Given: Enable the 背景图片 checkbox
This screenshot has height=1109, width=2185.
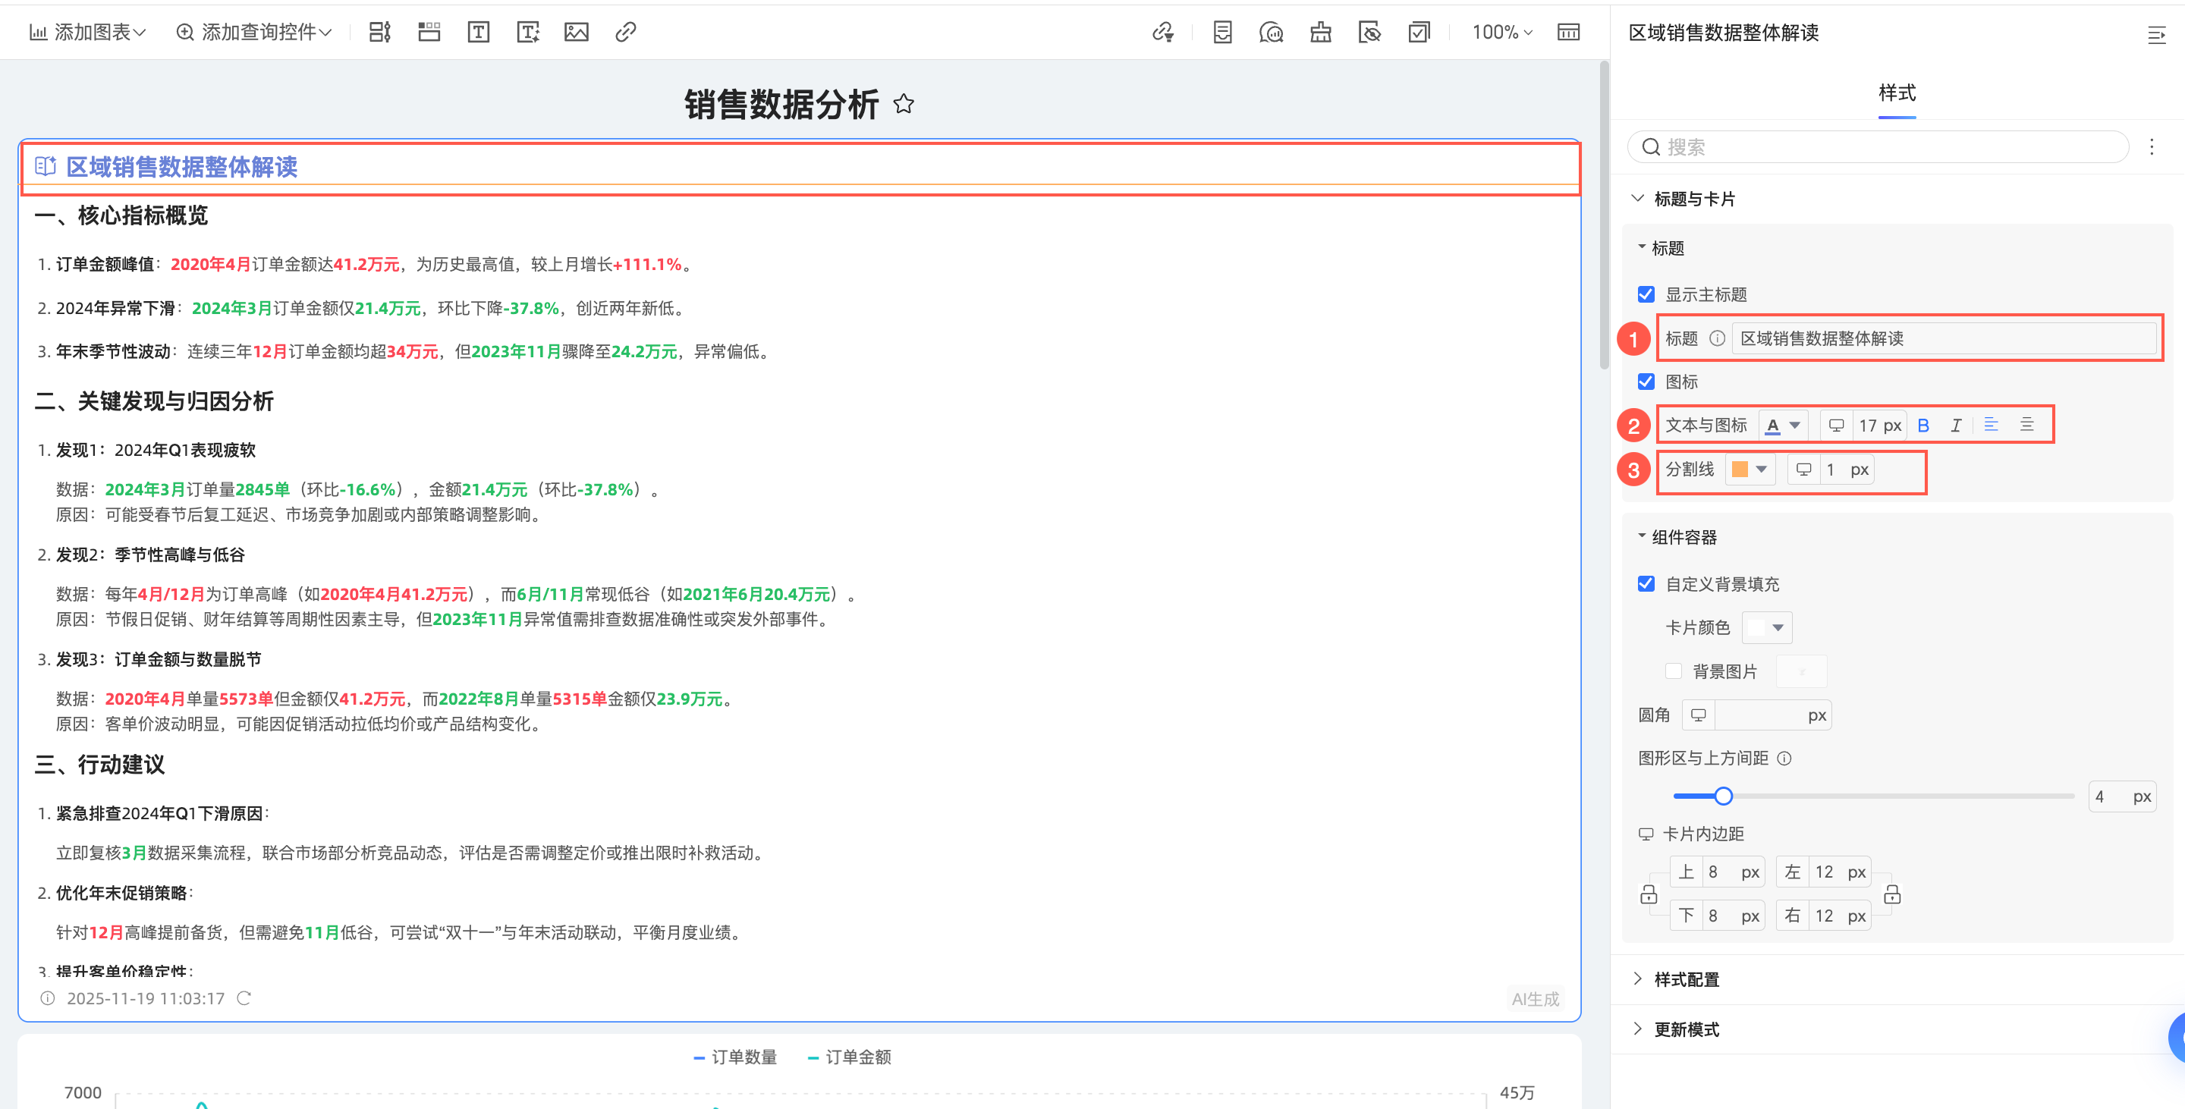Looking at the screenshot, I should click(1673, 671).
